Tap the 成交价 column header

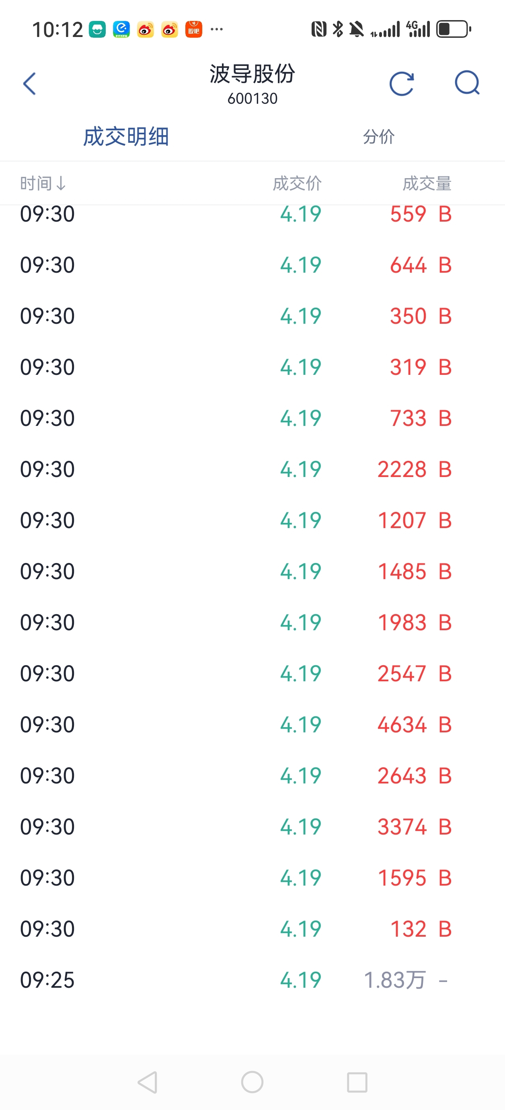click(297, 183)
